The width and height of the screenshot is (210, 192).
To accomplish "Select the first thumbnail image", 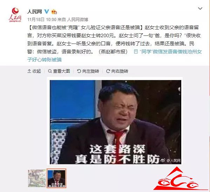I will [37, 178].
